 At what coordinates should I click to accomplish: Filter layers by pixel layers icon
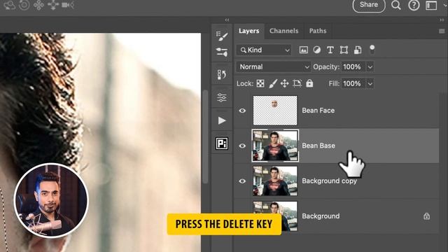tap(303, 50)
